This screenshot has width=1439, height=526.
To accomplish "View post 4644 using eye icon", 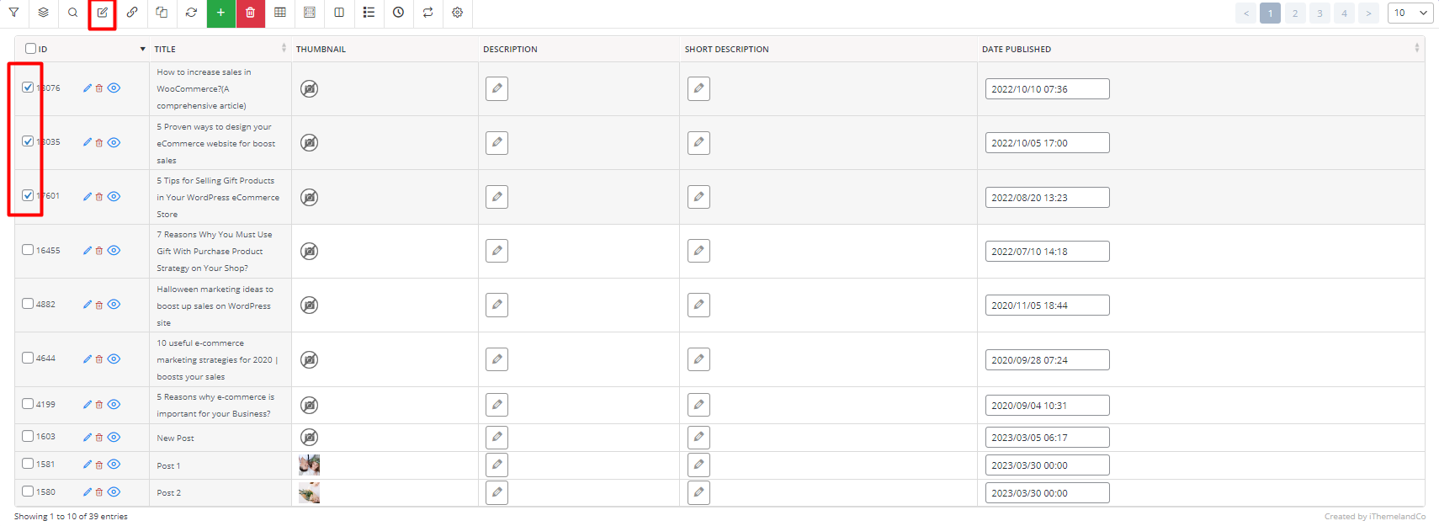I will coord(114,359).
